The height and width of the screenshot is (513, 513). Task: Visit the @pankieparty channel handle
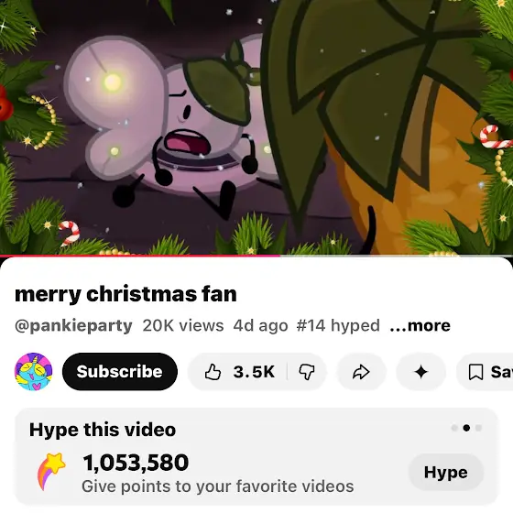coord(73,326)
